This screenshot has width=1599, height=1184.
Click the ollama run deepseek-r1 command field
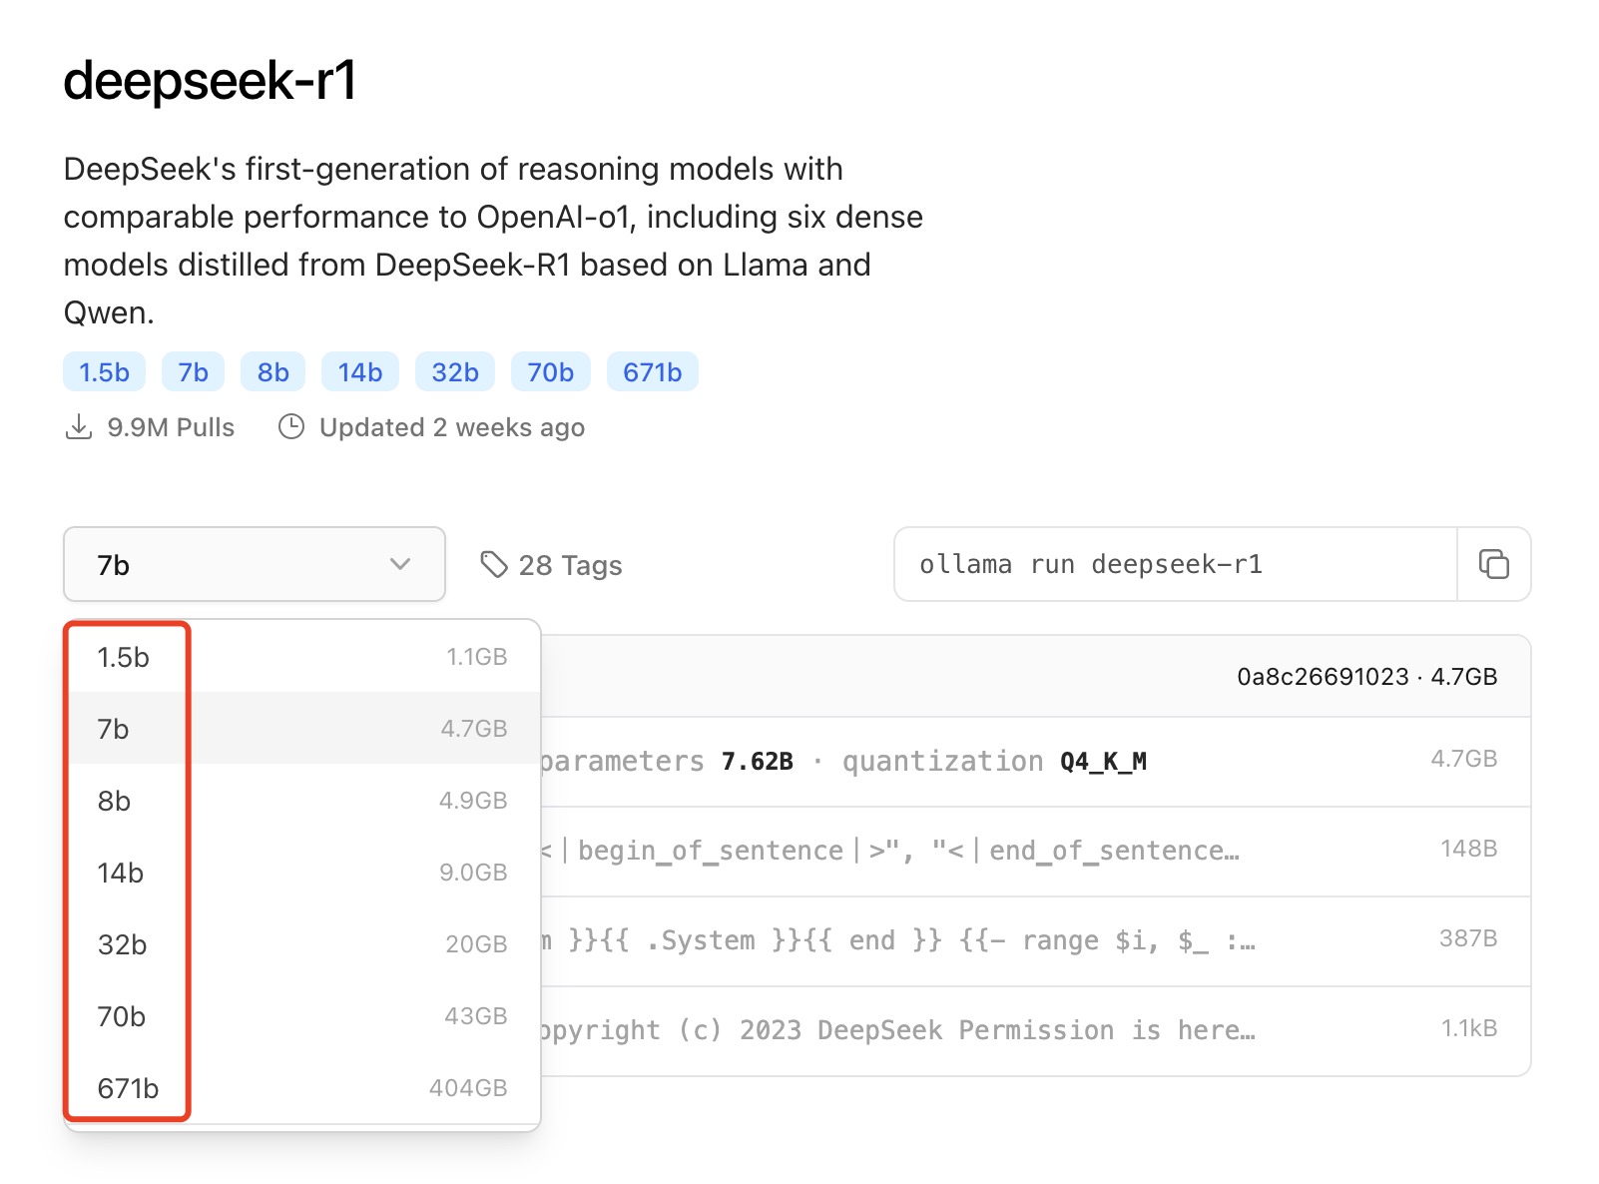(x=1176, y=564)
